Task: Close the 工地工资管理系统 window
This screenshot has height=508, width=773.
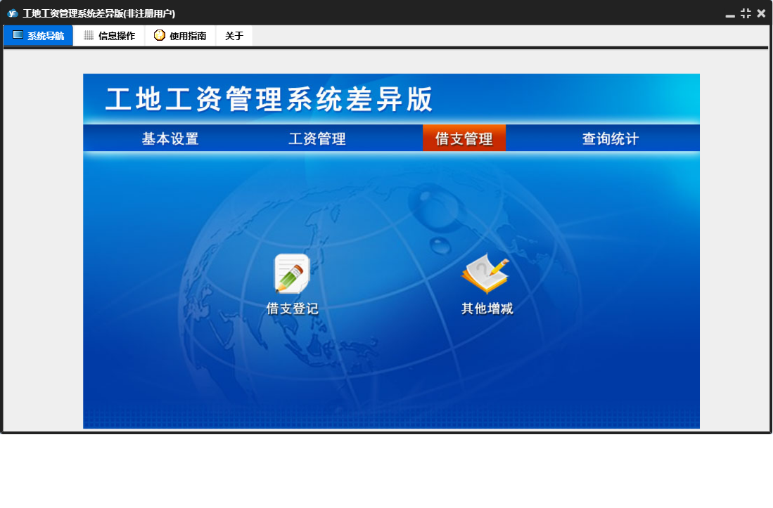Action: point(761,13)
